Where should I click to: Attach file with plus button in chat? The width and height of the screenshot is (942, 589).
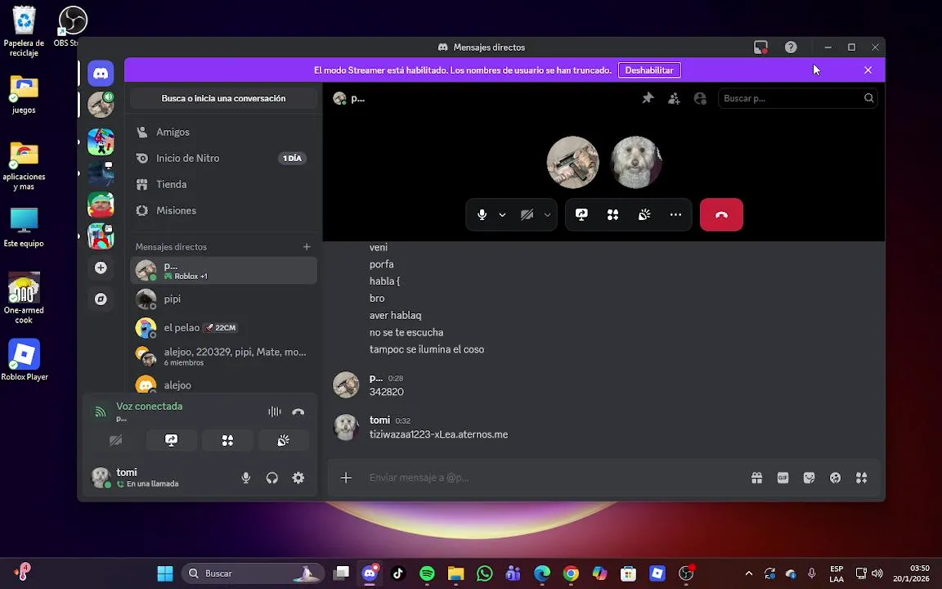point(346,478)
